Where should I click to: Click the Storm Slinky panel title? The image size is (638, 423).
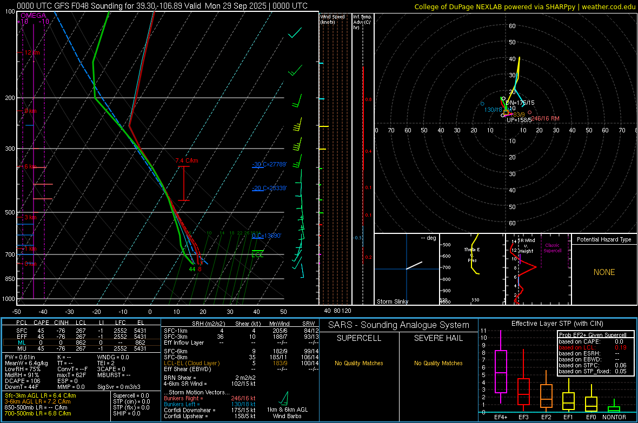click(x=392, y=301)
